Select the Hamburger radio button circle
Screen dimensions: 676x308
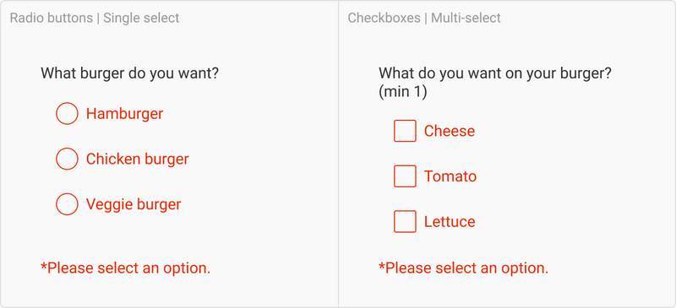click(x=67, y=114)
